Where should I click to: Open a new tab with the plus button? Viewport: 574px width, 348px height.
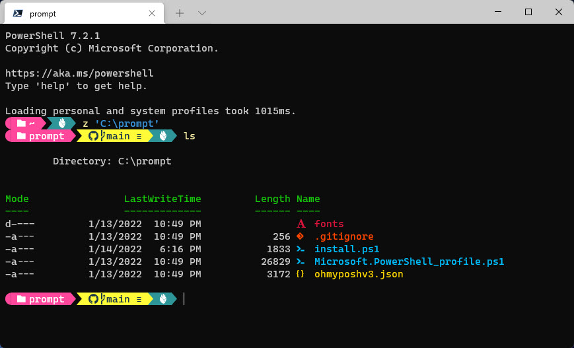point(180,14)
